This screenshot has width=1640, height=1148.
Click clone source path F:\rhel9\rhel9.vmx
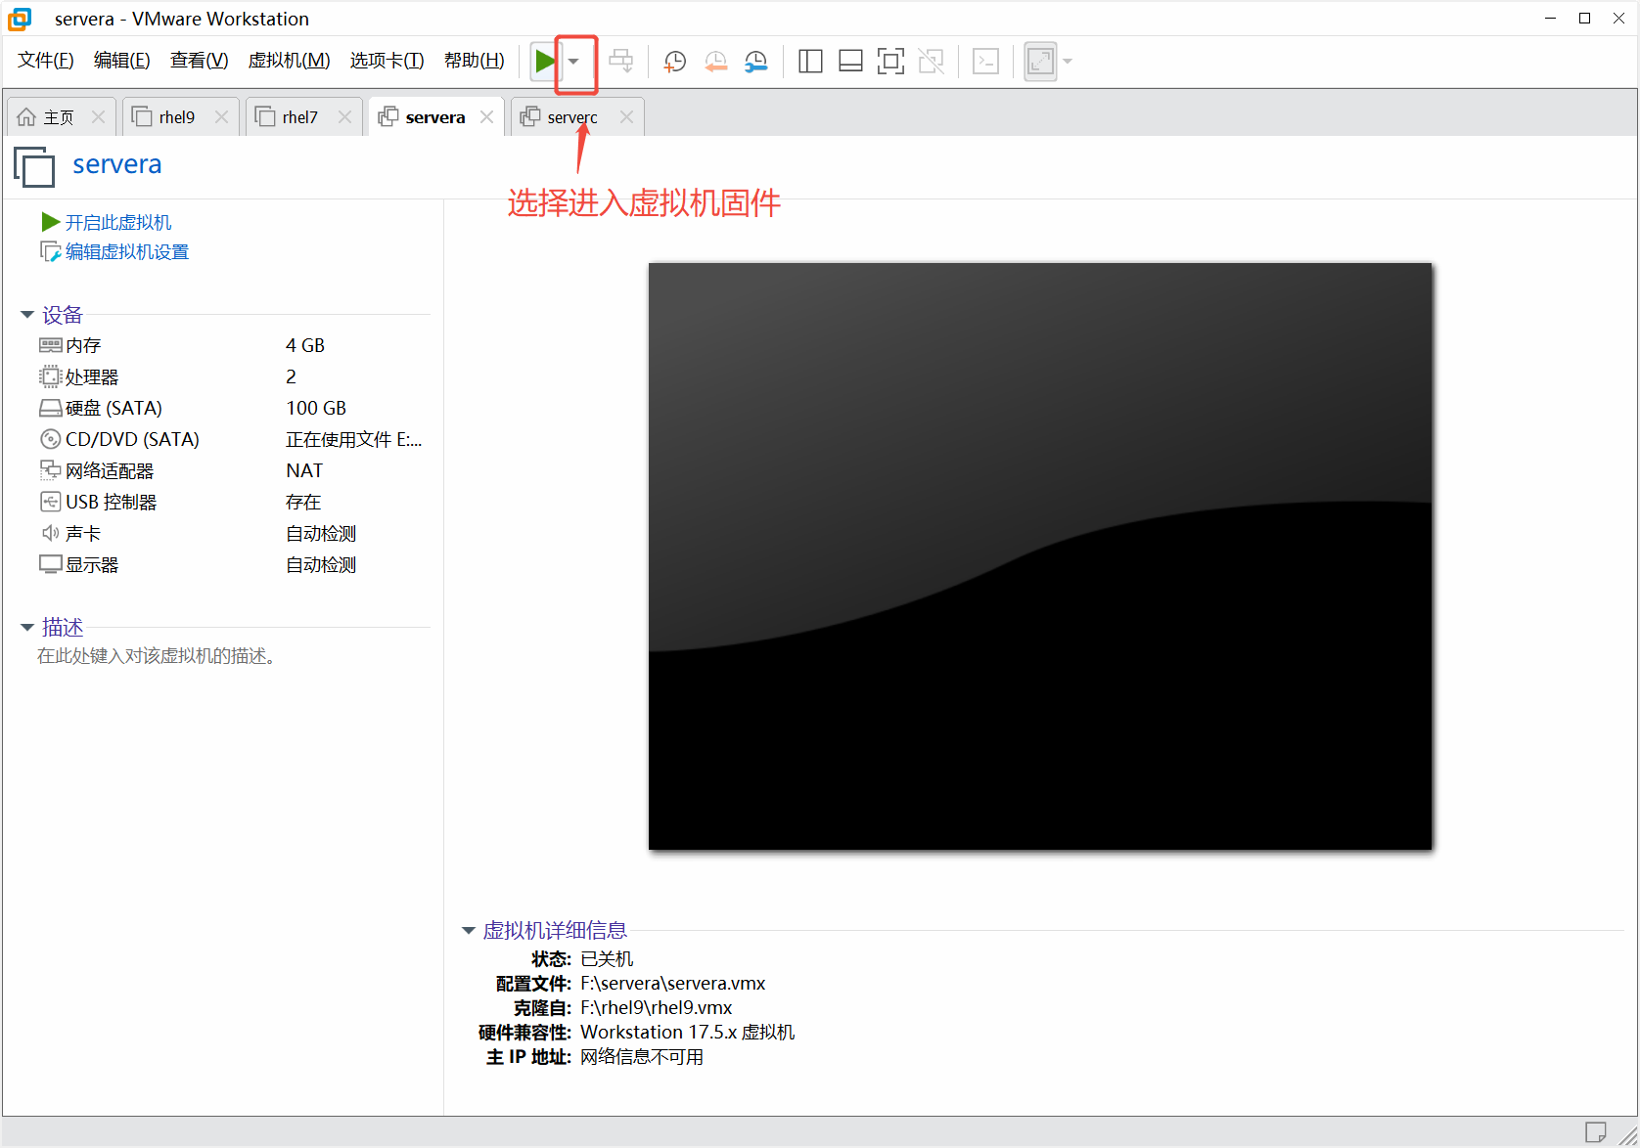click(x=657, y=1008)
